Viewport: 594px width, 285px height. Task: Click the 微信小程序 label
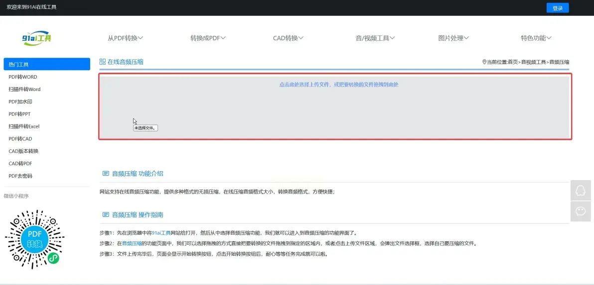click(16, 196)
